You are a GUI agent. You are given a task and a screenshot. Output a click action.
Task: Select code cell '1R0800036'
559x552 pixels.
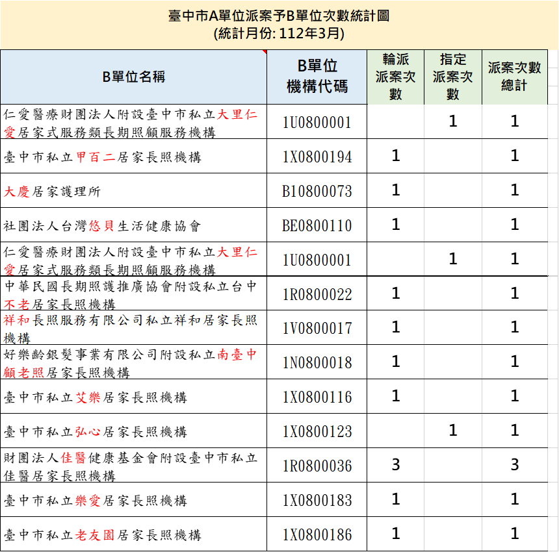(x=317, y=466)
